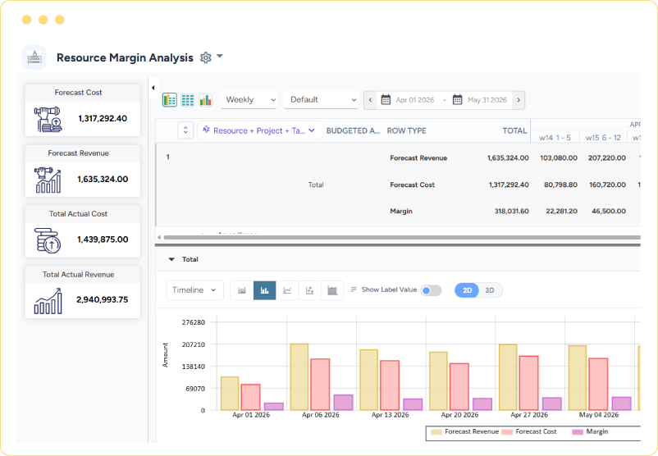Open the settings gear next to Resource Margin Analysis
The width and height of the screenshot is (658, 456).
tap(206, 57)
